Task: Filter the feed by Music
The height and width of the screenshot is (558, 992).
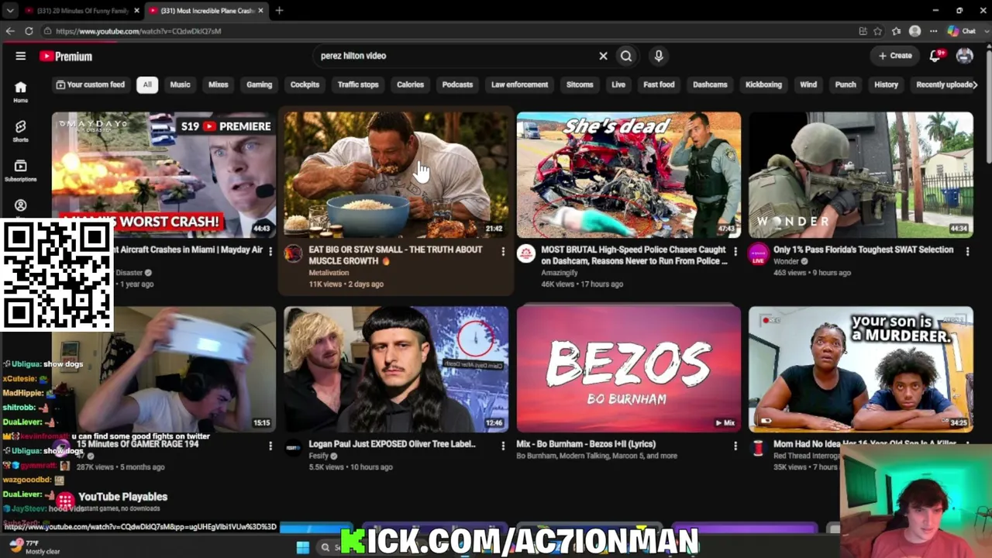Action: pyautogui.click(x=180, y=84)
